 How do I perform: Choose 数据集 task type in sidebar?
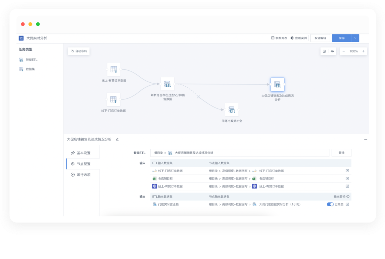27,69
